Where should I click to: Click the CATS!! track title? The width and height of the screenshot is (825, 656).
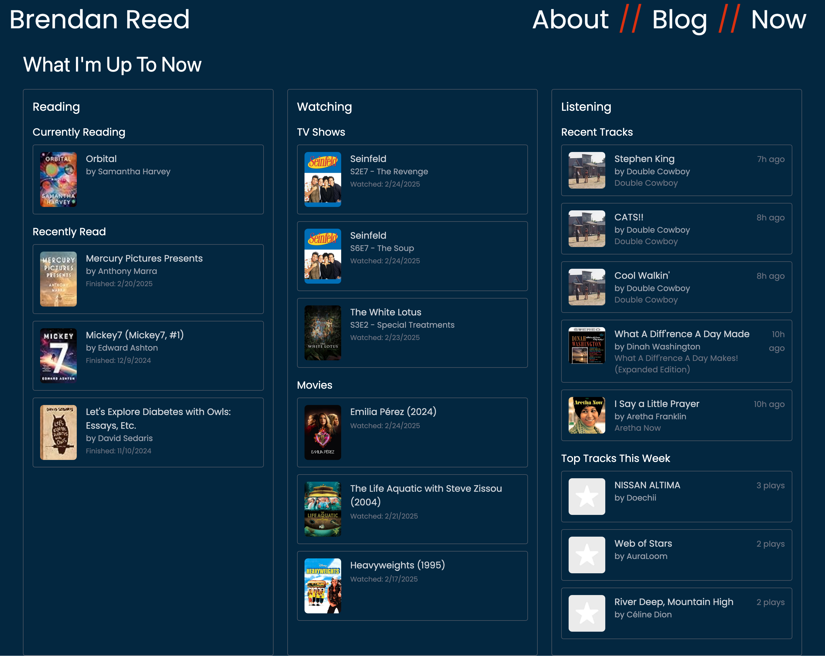click(x=629, y=217)
